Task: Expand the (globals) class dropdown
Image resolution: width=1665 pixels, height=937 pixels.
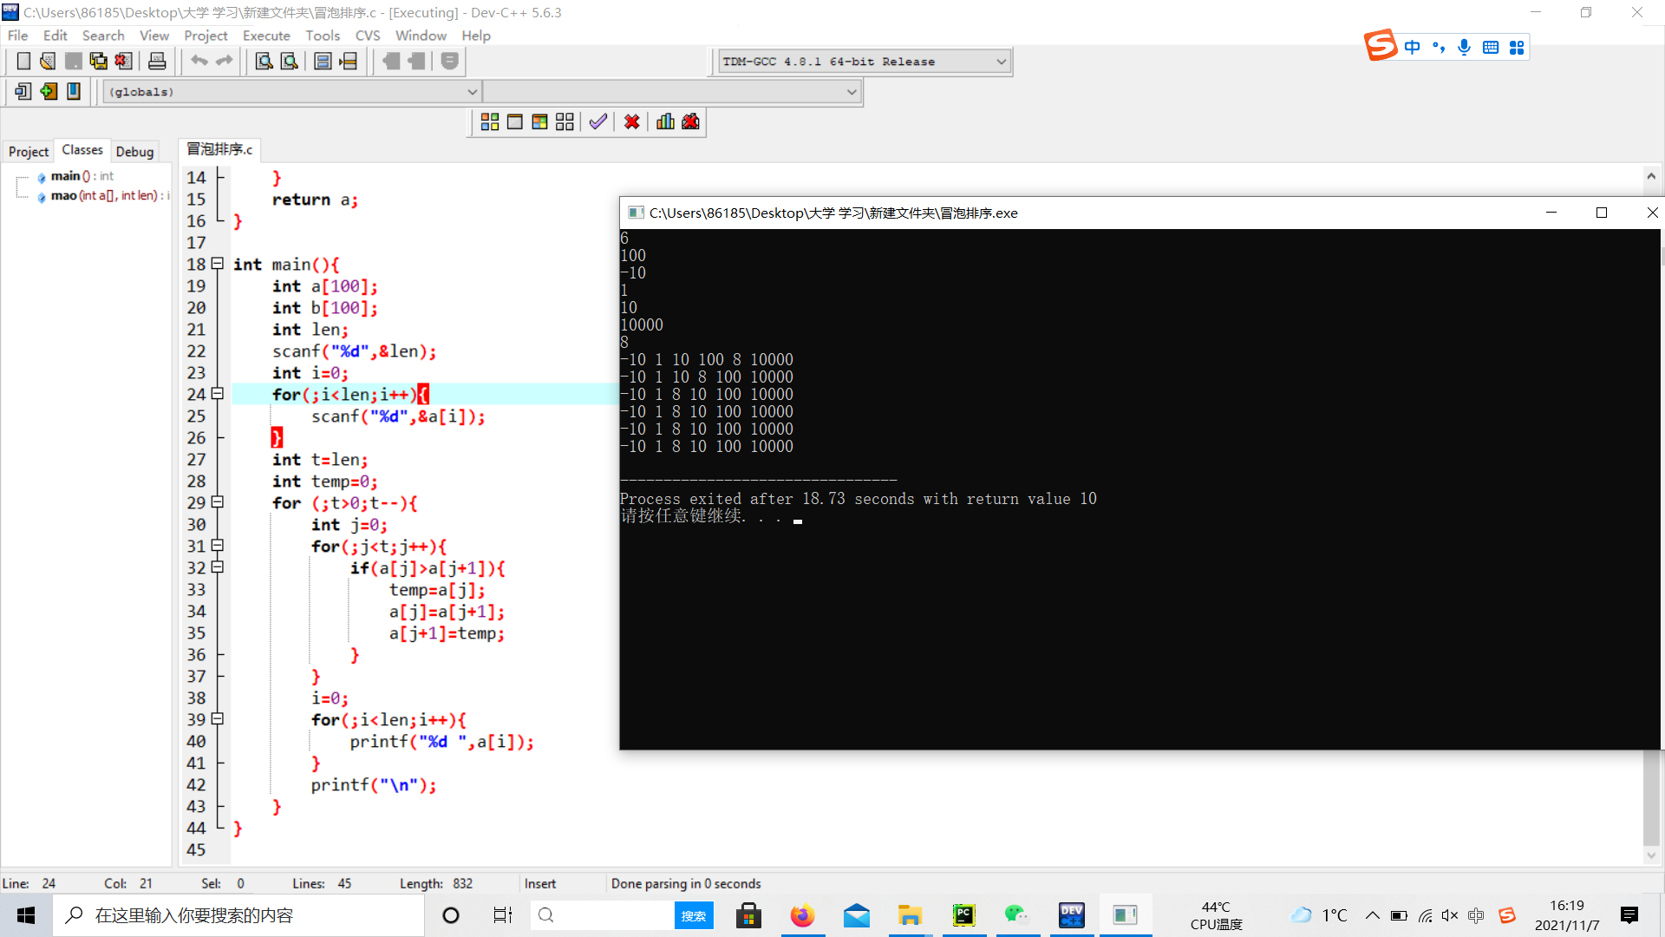Action: click(472, 92)
